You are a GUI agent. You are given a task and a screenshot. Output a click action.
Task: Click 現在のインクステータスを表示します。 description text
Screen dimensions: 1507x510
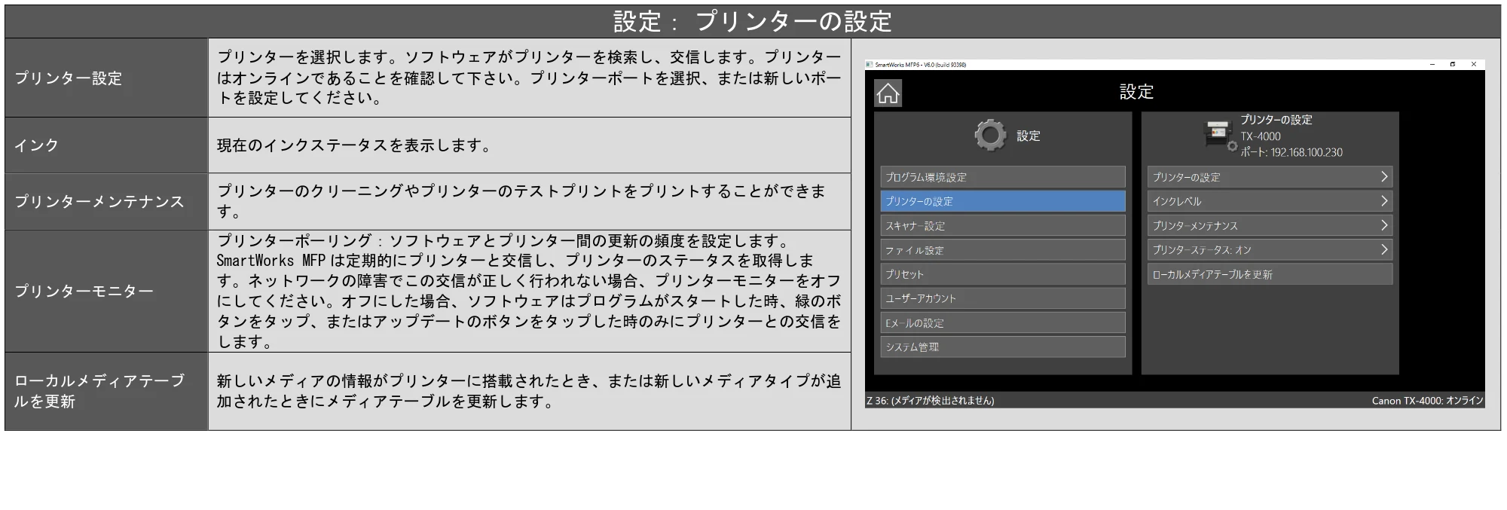tap(355, 145)
